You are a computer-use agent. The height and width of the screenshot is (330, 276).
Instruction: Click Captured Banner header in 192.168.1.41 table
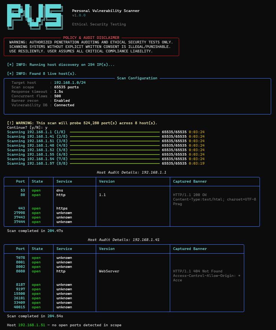coord(190,249)
